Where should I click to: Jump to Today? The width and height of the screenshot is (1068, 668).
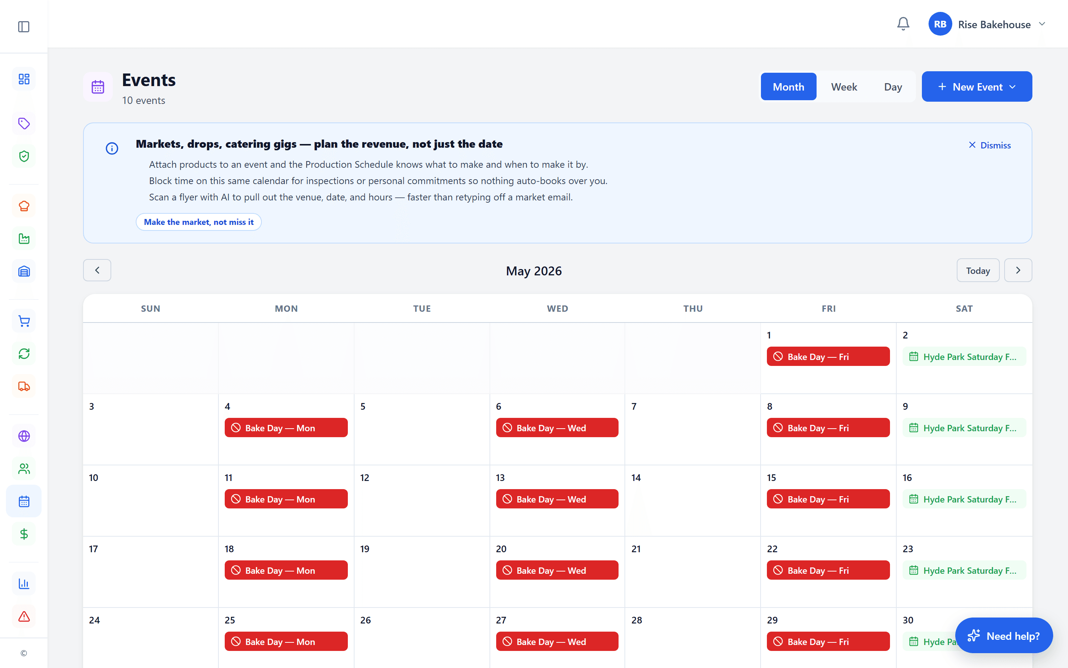click(x=978, y=271)
